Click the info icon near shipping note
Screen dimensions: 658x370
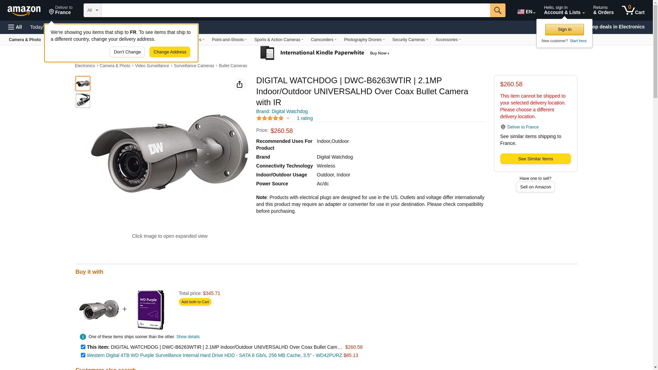click(x=83, y=337)
